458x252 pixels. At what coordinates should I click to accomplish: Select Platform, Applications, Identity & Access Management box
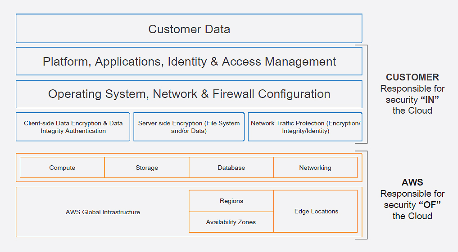189,62
